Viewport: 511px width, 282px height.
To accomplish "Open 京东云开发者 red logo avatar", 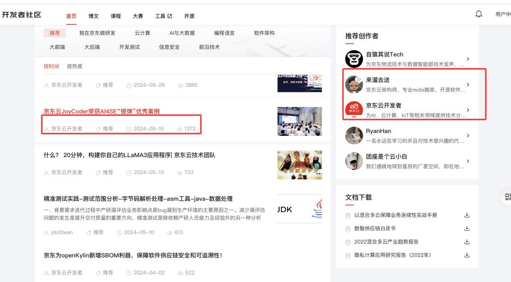I will pyautogui.click(x=354, y=110).
